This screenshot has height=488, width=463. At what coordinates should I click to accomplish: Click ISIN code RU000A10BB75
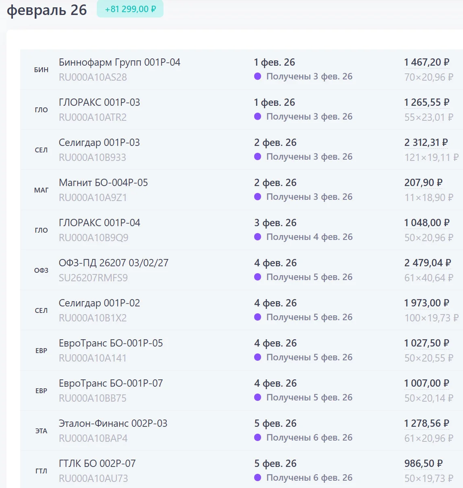(93, 398)
